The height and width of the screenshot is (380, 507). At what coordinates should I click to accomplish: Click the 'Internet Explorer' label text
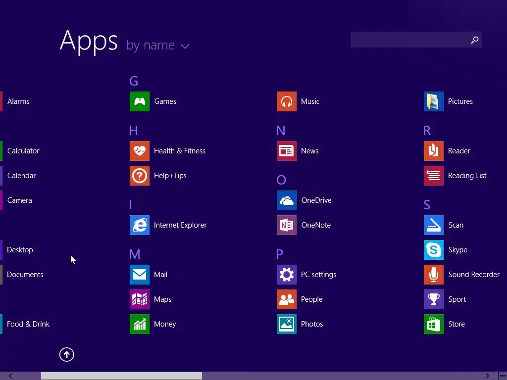coord(180,225)
